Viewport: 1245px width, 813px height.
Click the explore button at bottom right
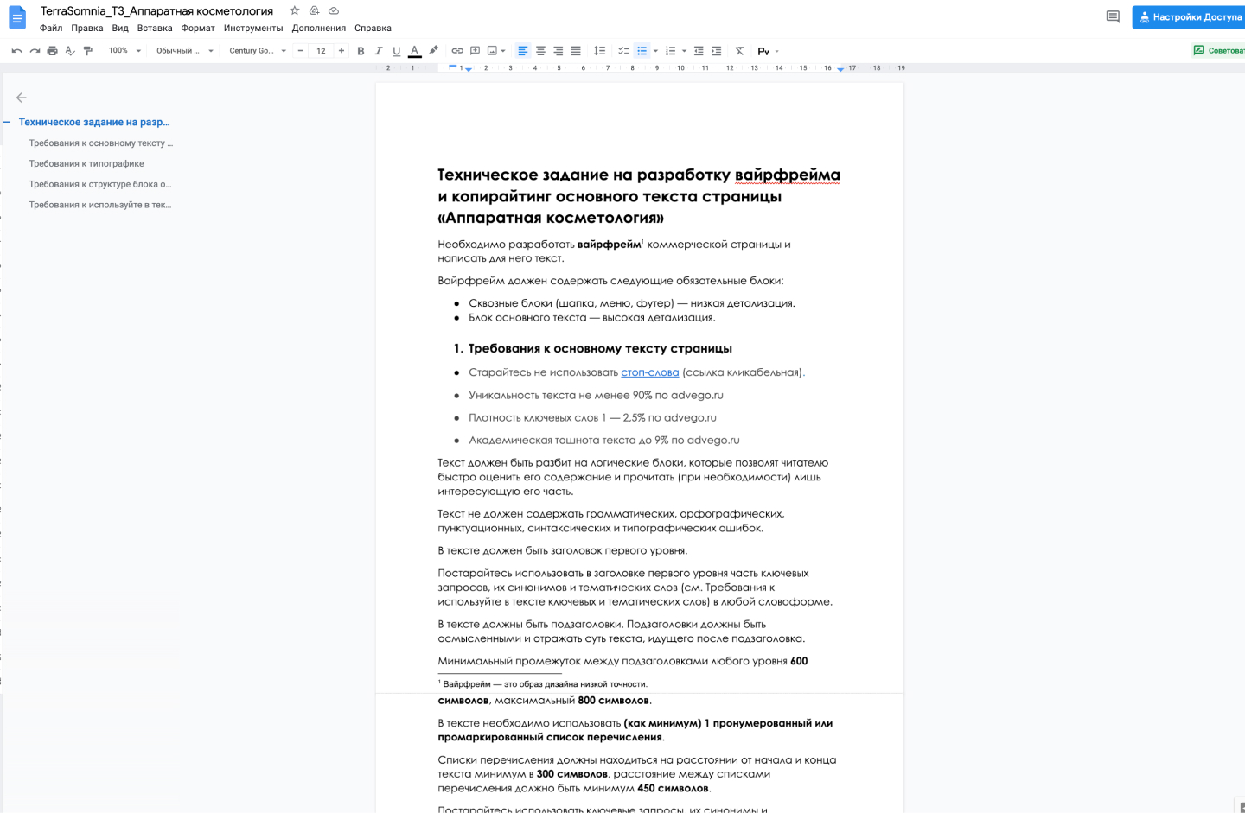coord(1240,806)
